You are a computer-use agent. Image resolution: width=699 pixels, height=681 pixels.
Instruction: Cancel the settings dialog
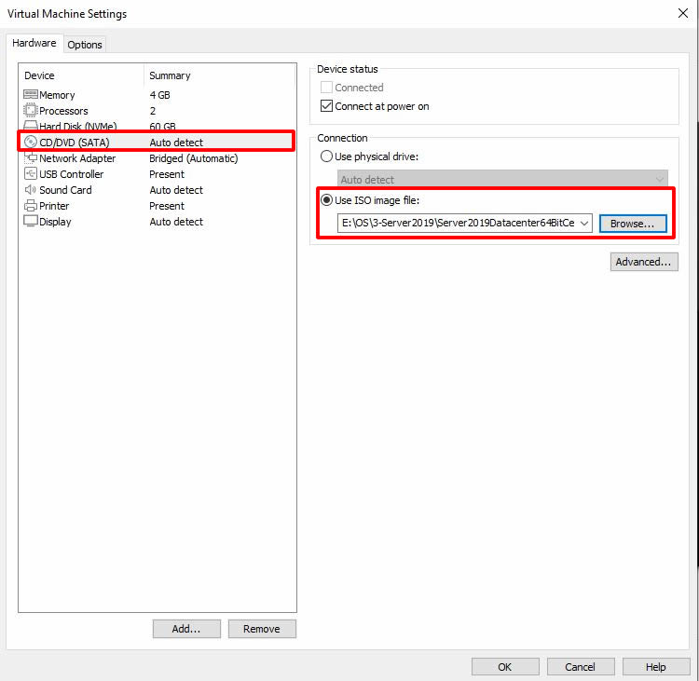[581, 667]
